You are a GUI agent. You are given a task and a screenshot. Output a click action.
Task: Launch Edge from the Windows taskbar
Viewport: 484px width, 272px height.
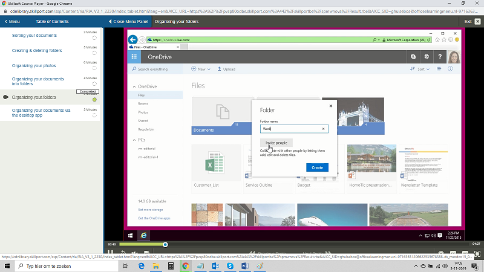click(x=142, y=266)
